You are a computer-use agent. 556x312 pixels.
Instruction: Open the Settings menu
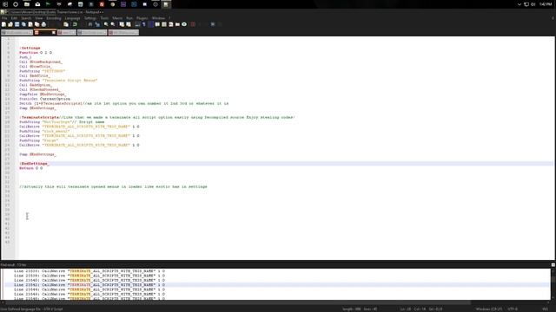point(90,18)
